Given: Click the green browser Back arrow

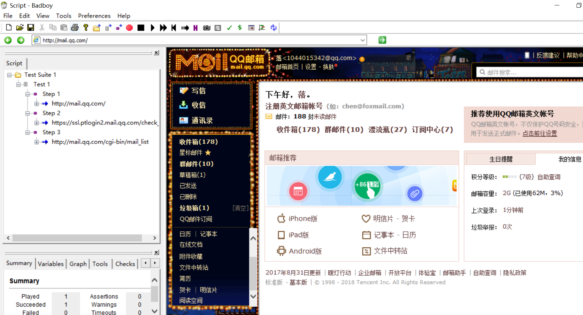Looking at the screenshot, I should click(8, 40).
